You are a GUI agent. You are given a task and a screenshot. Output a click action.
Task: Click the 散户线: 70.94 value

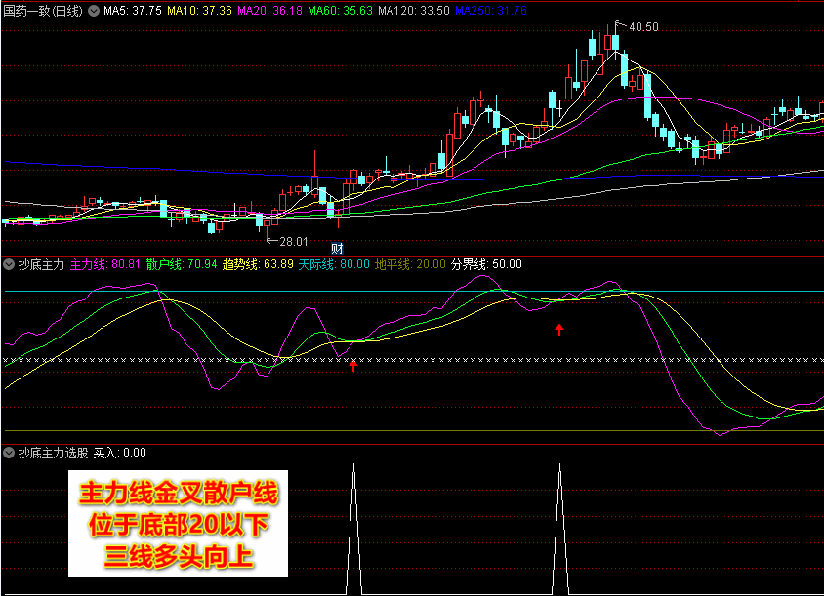182,264
